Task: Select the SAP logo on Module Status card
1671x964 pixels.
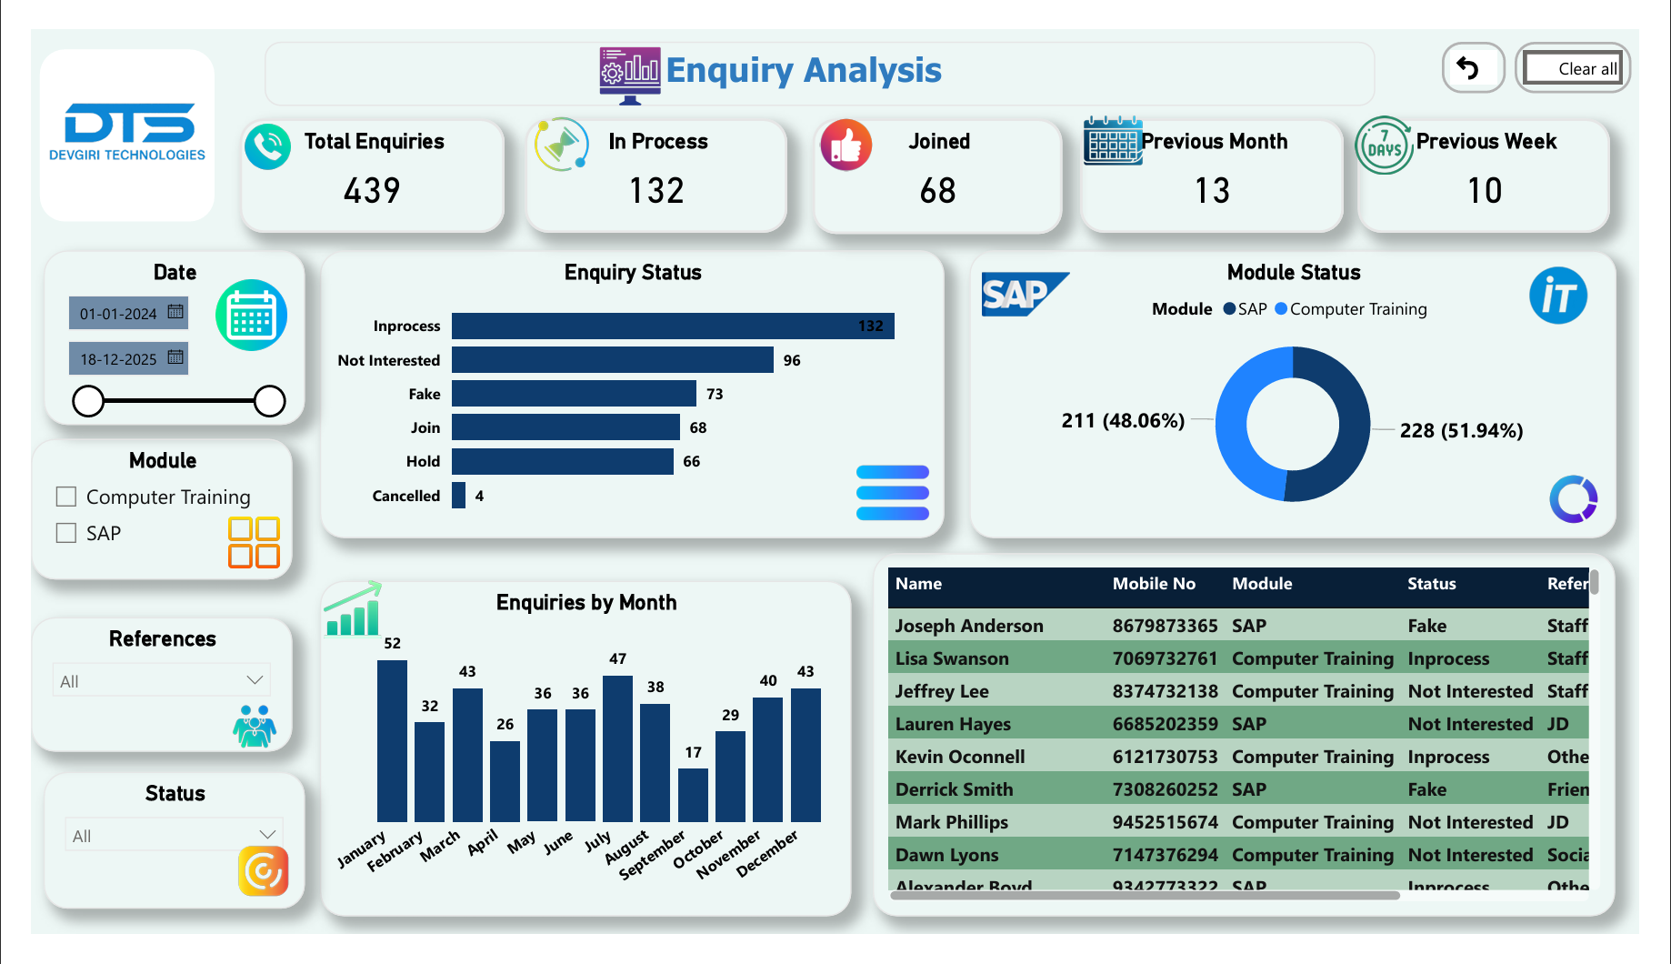Action: tap(1025, 294)
